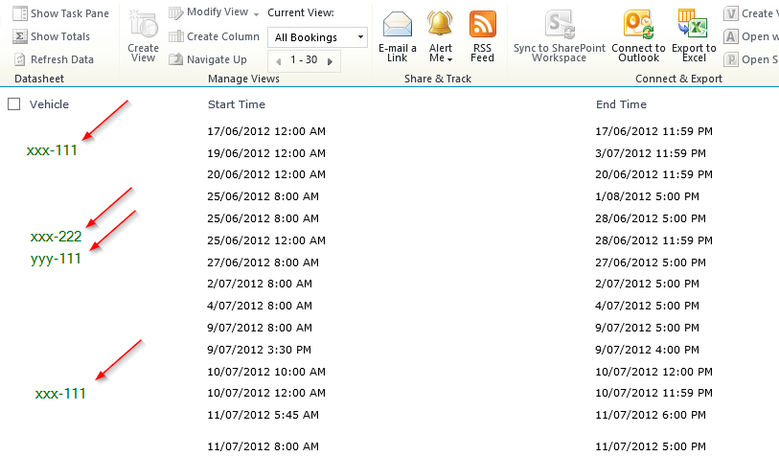Click the Alert Me bell icon

click(440, 24)
